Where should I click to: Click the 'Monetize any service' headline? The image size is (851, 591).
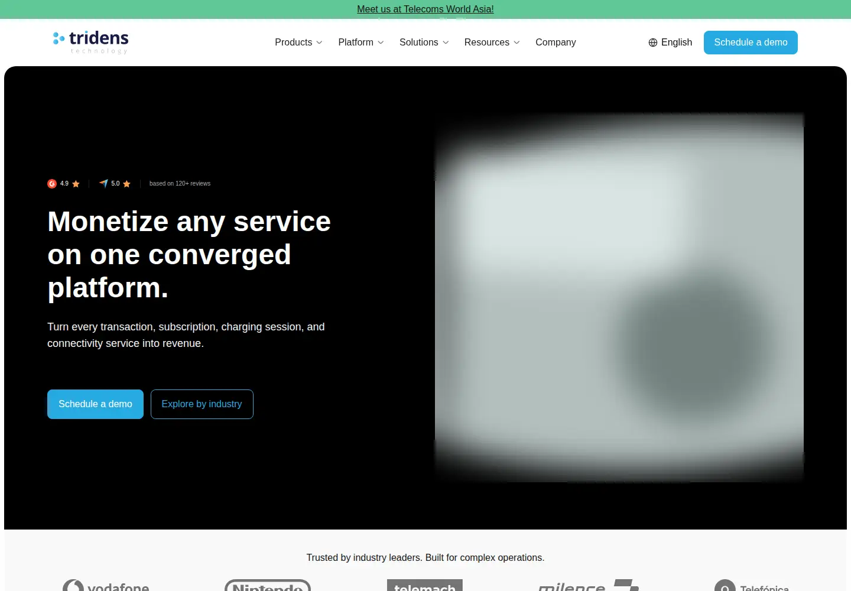tap(189, 255)
